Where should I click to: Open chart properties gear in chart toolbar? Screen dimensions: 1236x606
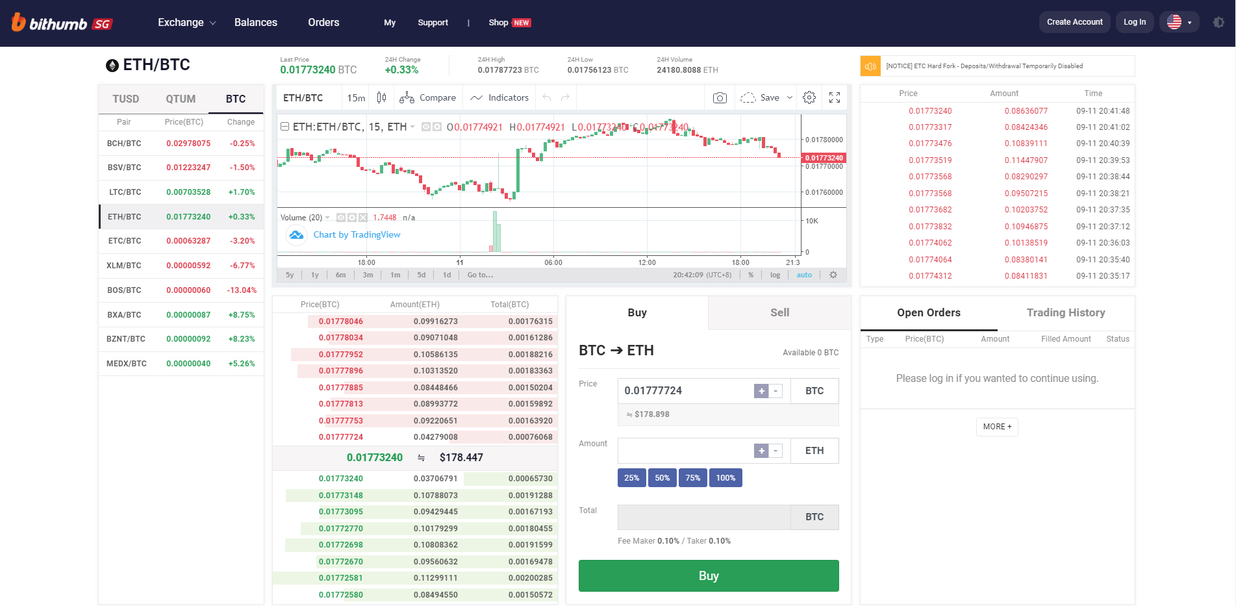point(809,97)
